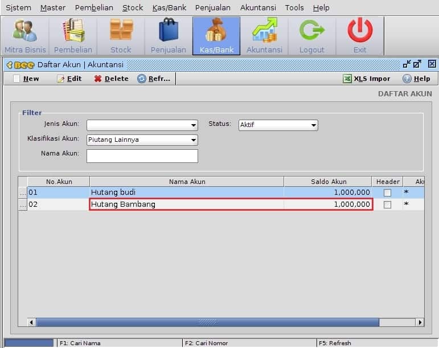Maximize the Daftar Akun internal window
Image resolution: width=439 pixels, height=348 pixels.
417,64
